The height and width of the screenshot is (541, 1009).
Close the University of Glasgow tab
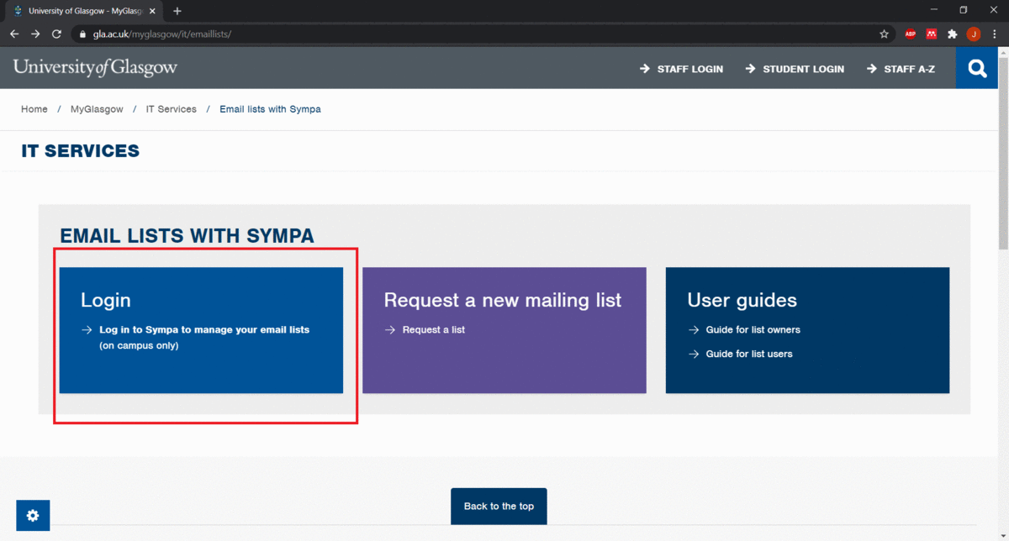pyautogui.click(x=152, y=11)
